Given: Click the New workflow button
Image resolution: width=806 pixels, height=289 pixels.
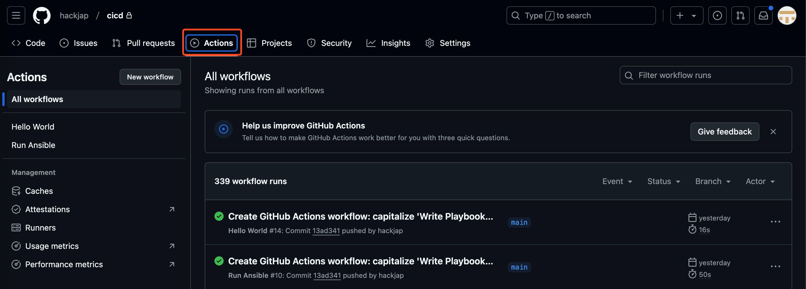Looking at the screenshot, I should coord(150,77).
